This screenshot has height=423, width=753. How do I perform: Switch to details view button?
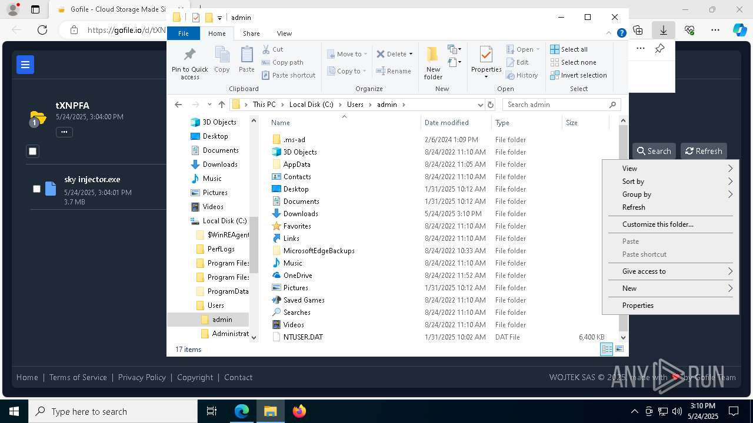pos(607,349)
